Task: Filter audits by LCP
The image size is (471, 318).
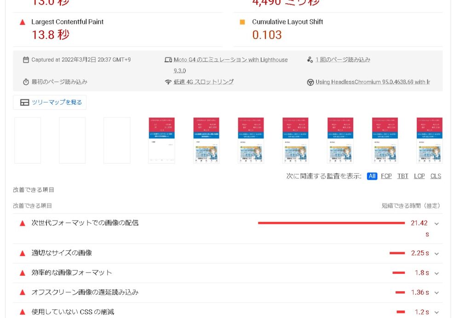Action: tap(419, 176)
